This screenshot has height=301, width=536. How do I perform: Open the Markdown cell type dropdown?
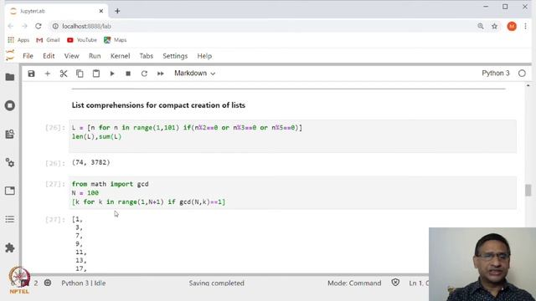point(194,74)
